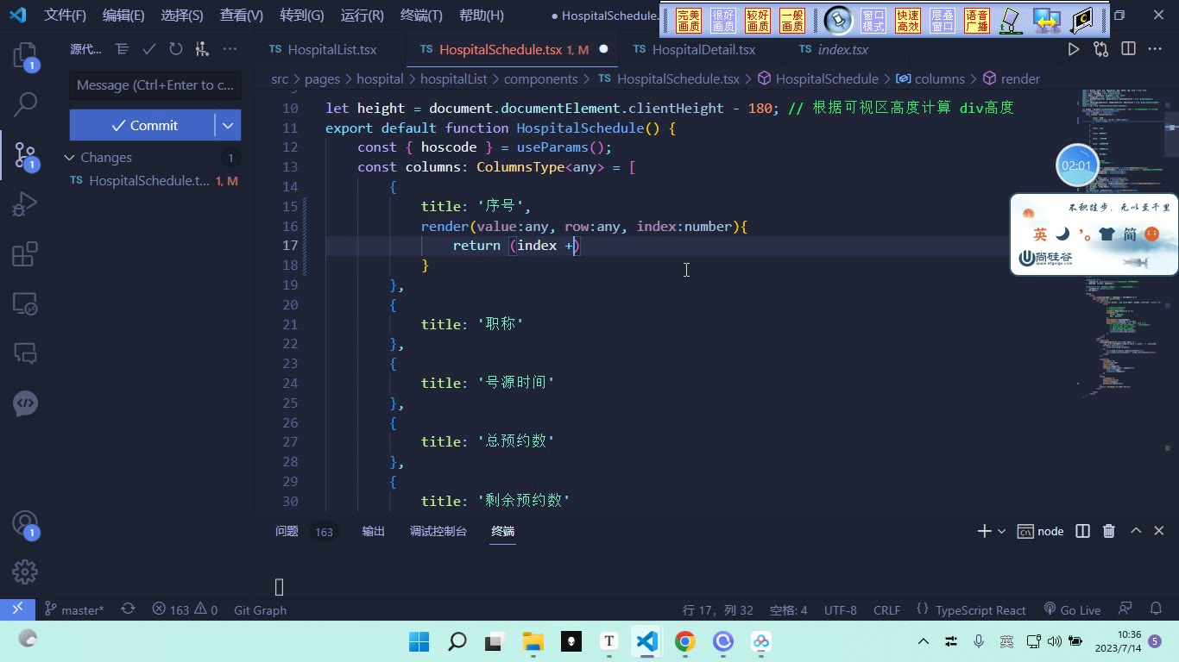Synchronize changes icon in status bar
Screen dimensions: 1179x662
point(128,609)
